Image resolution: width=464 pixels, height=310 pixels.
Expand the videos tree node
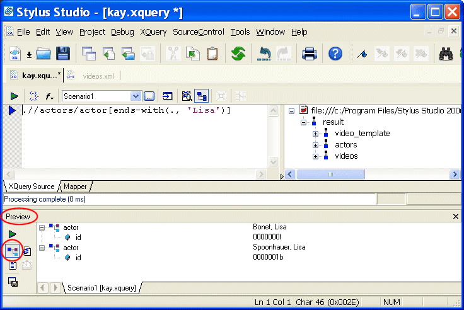pyautogui.click(x=316, y=156)
